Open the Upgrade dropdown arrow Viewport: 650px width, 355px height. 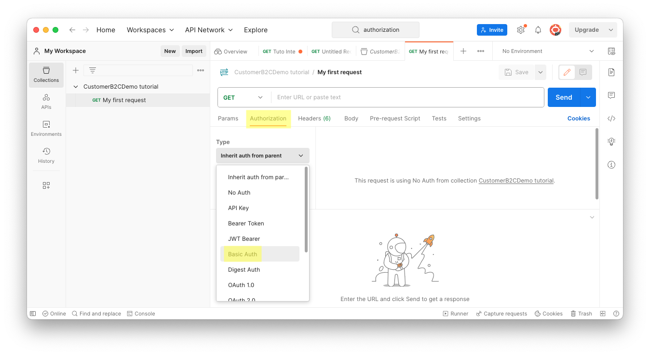coord(611,30)
